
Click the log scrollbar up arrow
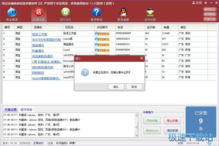tap(136, 115)
